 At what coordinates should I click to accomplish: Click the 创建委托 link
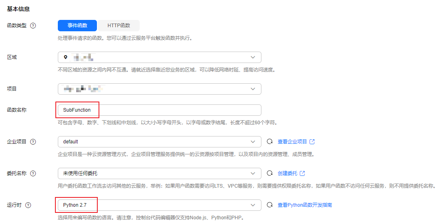tap(287, 173)
